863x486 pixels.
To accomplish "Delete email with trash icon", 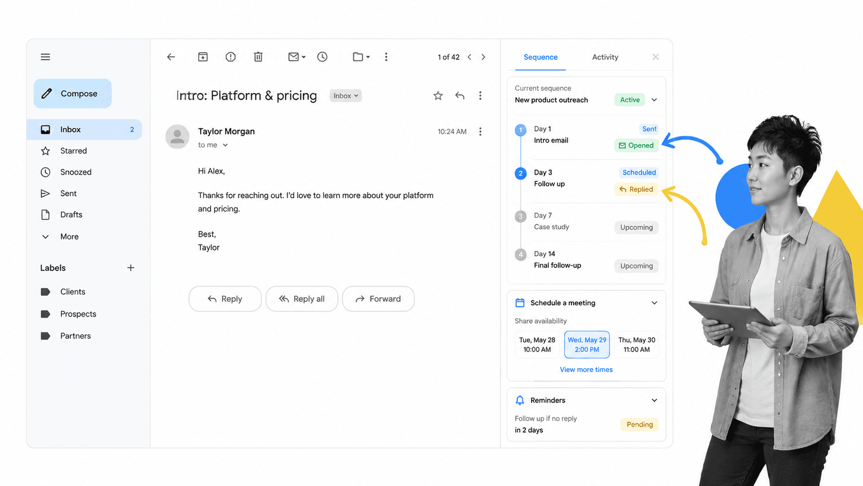I will pyautogui.click(x=258, y=57).
